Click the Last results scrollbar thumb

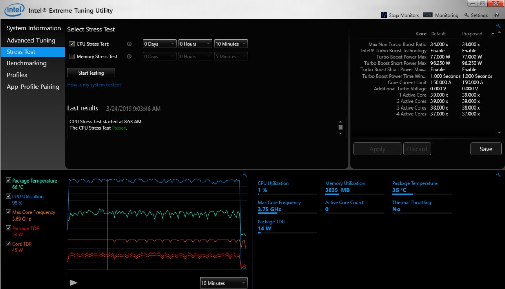340,127
